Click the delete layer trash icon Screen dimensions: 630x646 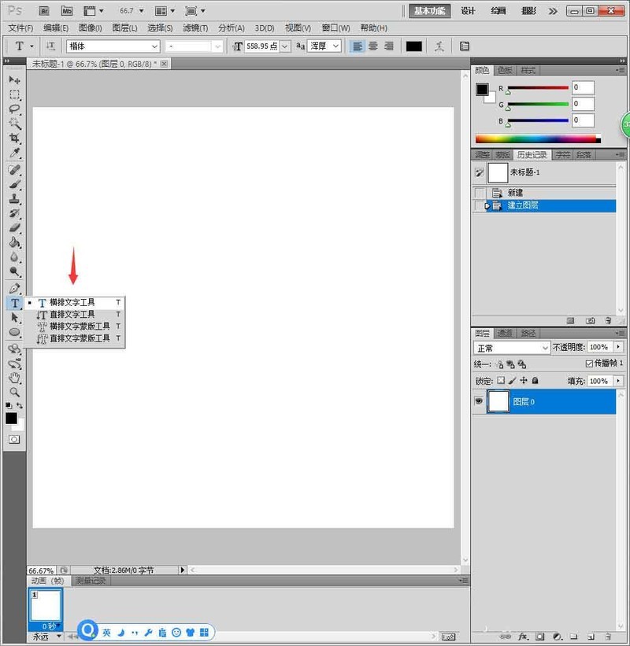click(x=608, y=637)
